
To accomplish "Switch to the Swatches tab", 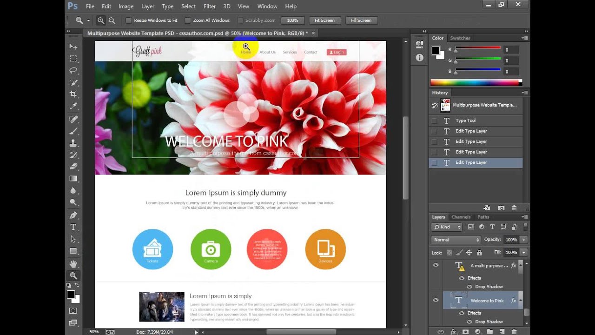I will pyautogui.click(x=460, y=38).
